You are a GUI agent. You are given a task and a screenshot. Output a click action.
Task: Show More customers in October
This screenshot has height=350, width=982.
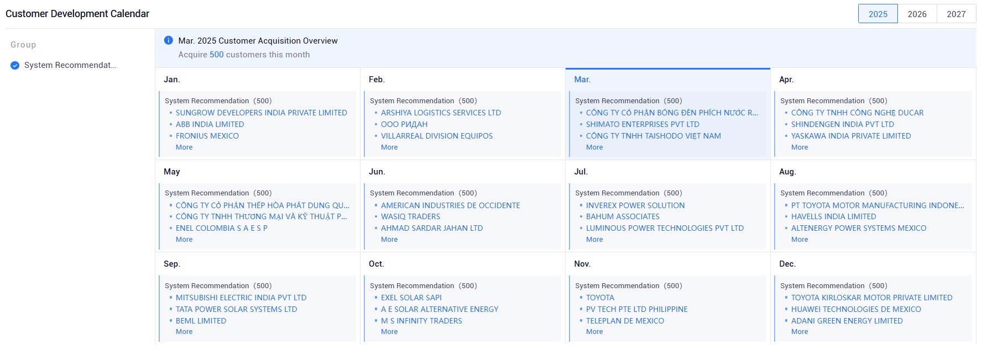389,332
